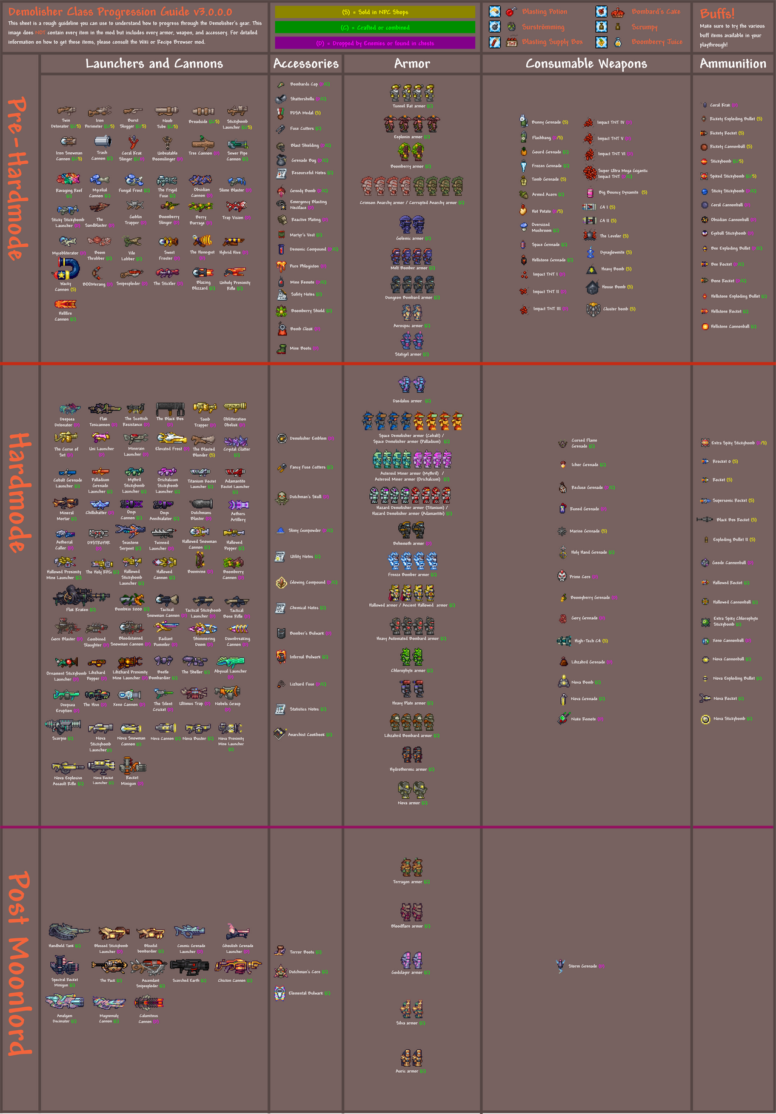Click the 'Blasting Supply Box' buff label
The width and height of the screenshot is (776, 1114).
point(552,42)
